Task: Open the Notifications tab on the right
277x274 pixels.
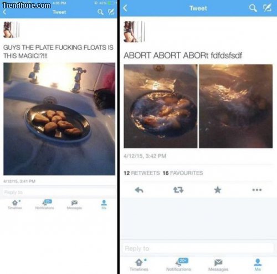Action: (x=178, y=265)
